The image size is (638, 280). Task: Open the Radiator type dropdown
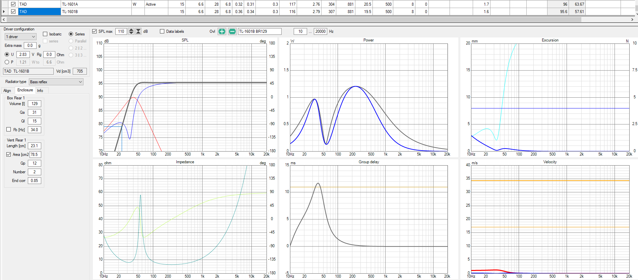pyautogui.click(x=56, y=82)
